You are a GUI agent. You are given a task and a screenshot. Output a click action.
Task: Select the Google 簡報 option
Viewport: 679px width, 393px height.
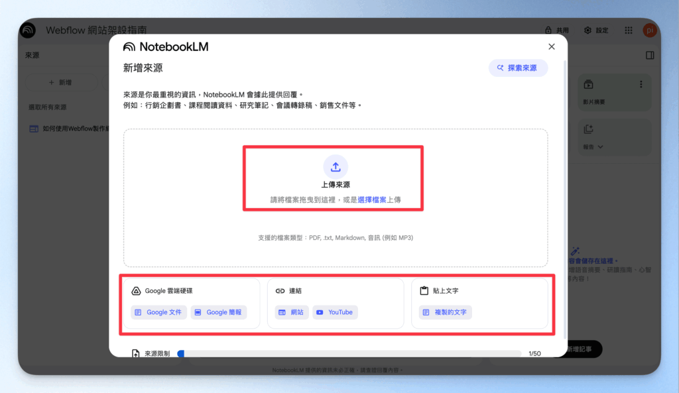[x=219, y=312]
